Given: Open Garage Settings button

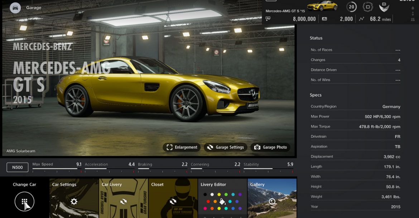Looking at the screenshot, I should pyautogui.click(x=225, y=147).
